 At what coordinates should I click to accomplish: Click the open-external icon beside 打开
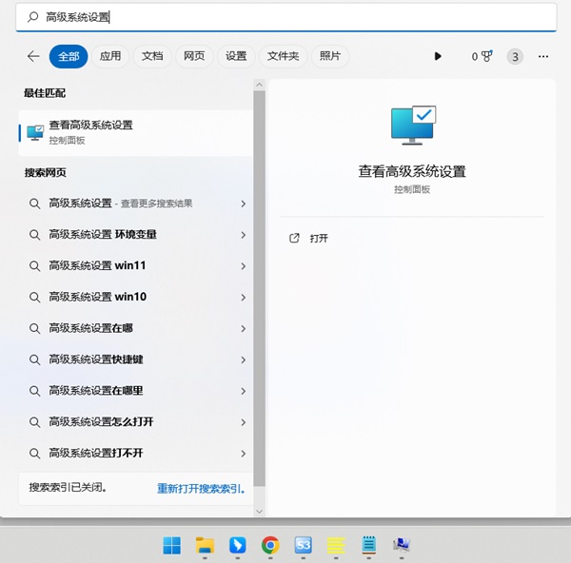(294, 238)
